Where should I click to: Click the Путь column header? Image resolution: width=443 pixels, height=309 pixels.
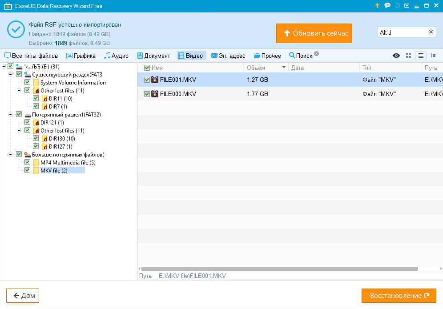(x=432, y=68)
